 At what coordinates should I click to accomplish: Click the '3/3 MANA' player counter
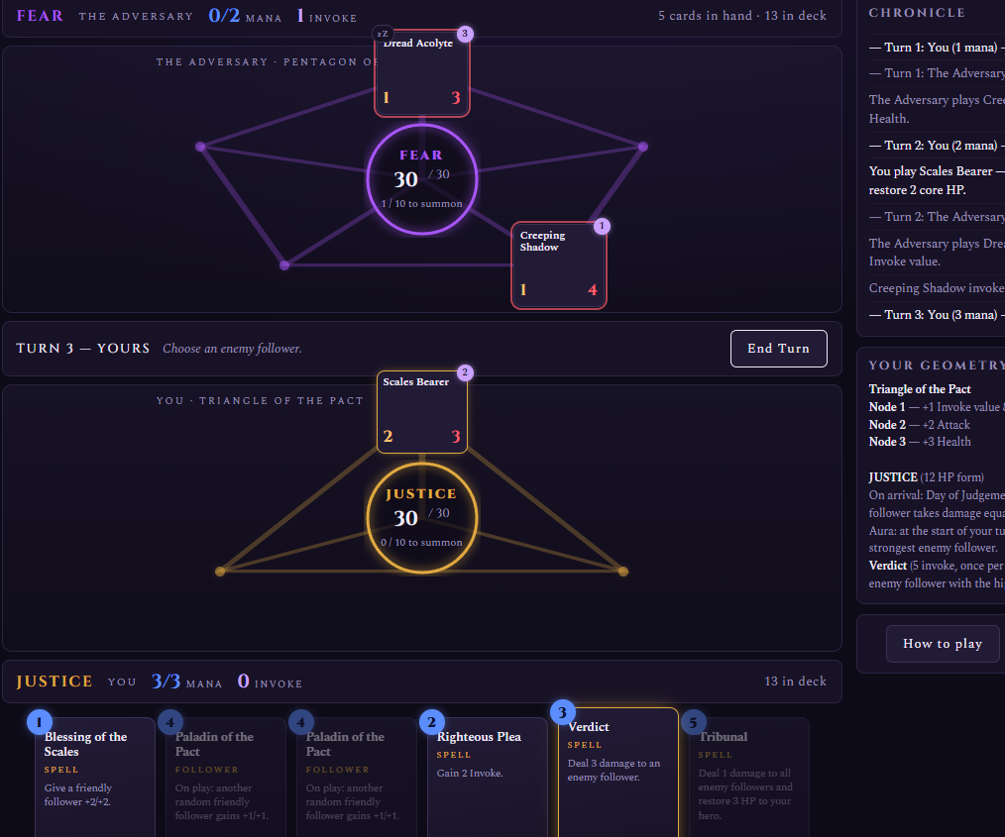186,681
